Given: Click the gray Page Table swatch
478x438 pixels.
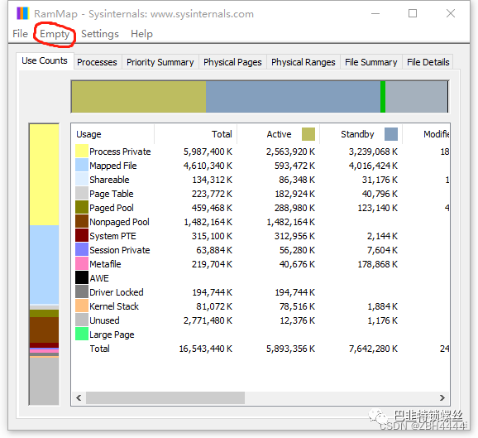Looking at the screenshot, I should coord(82,194).
